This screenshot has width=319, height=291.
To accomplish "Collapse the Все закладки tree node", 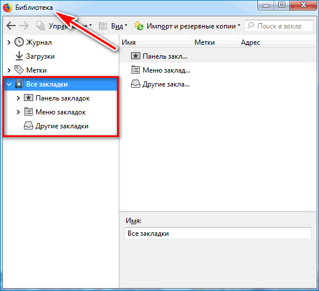I will [9, 84].
